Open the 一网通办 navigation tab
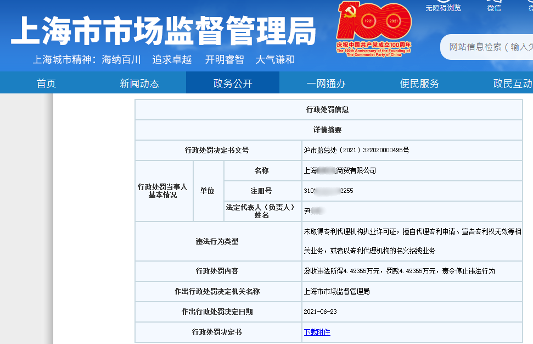Screen dimensions: 533x344 point(326,84)
